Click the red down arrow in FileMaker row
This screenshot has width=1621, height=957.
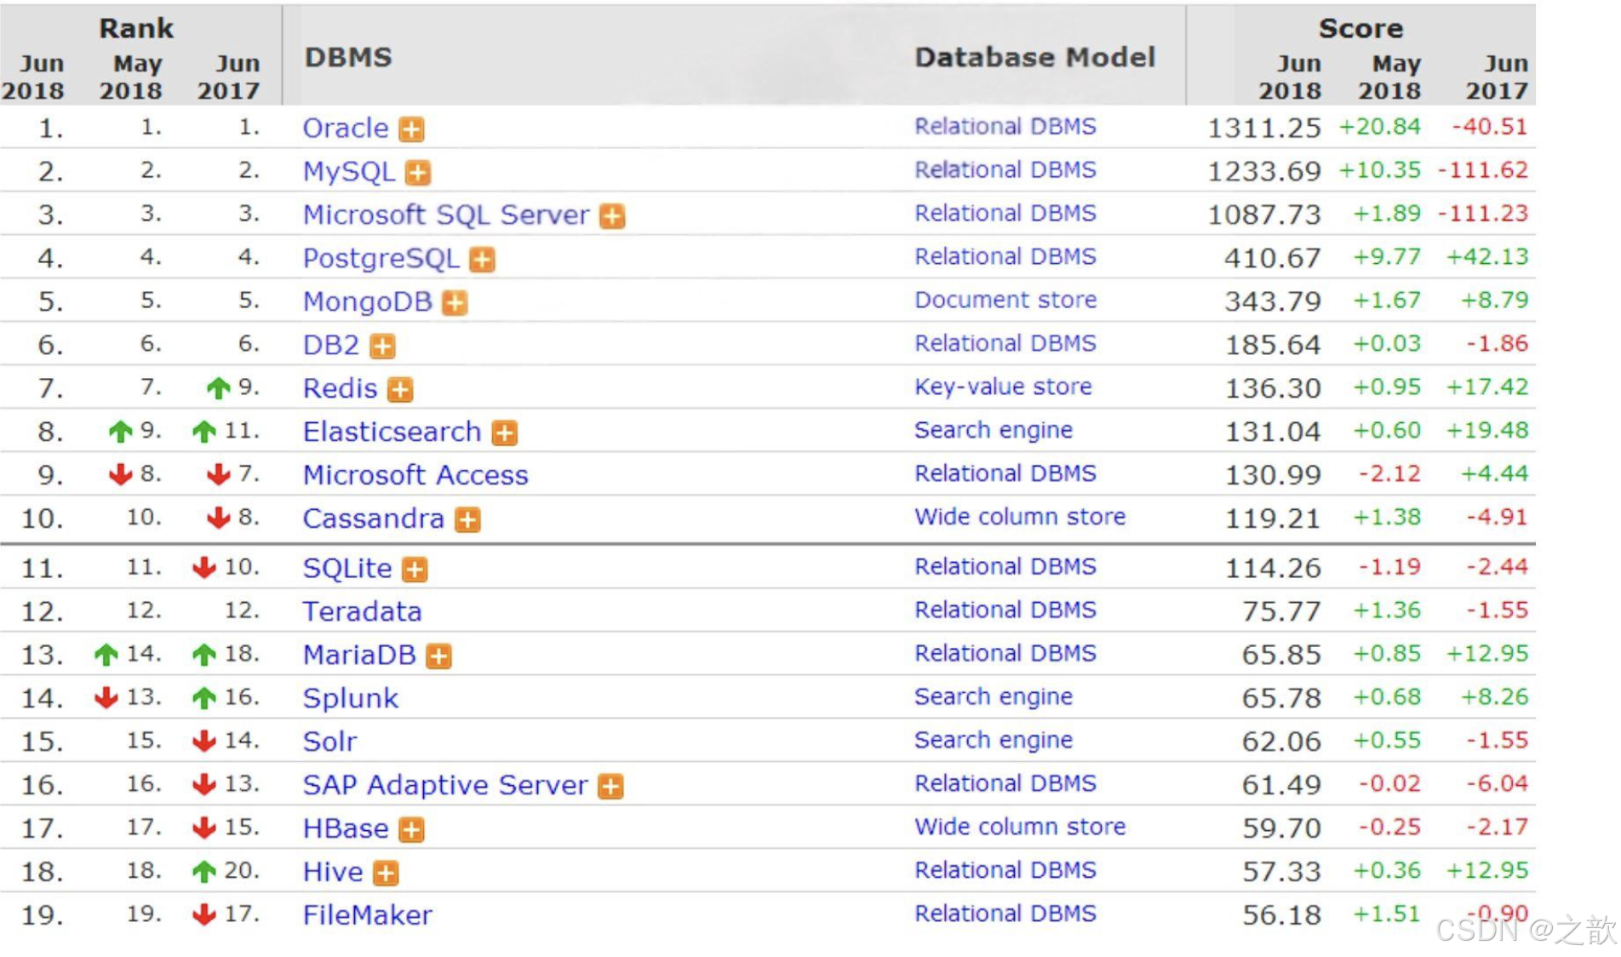pyautogui.click(x=204, y=914)
